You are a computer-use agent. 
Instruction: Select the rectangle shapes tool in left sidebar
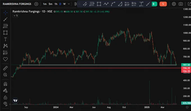[5, 33]
